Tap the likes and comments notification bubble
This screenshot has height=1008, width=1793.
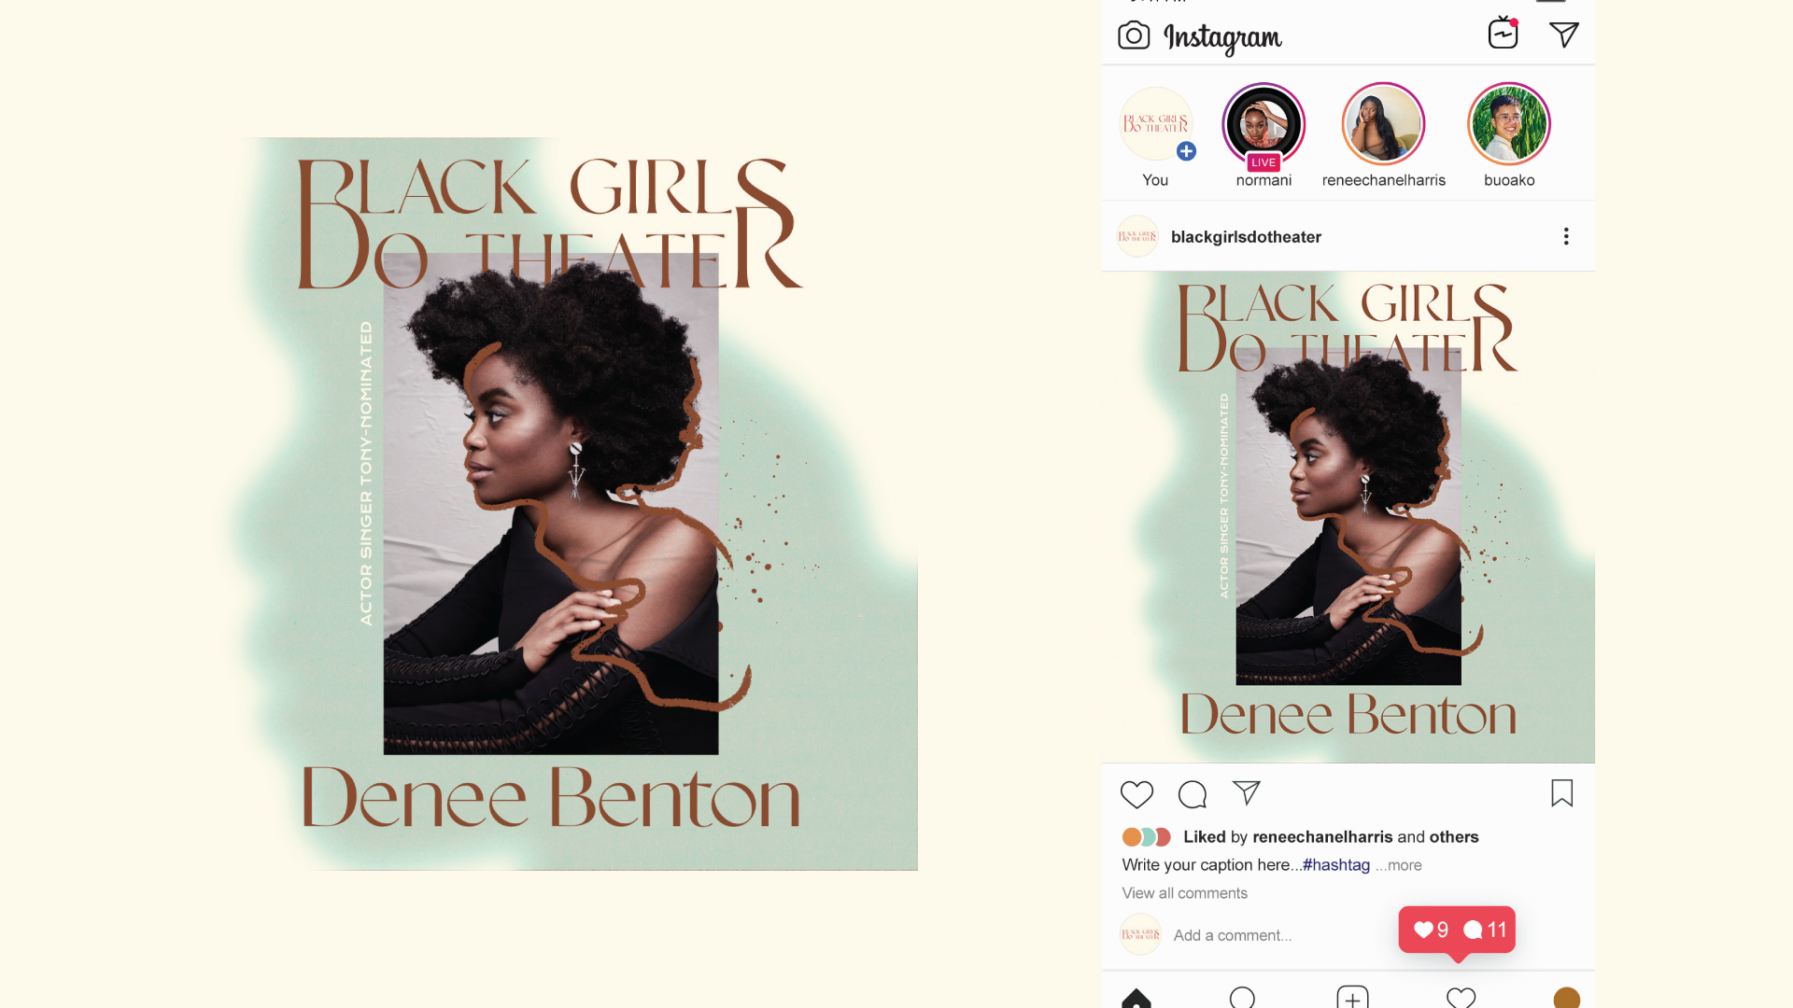pyautogui.click(x=1457, y=930)
